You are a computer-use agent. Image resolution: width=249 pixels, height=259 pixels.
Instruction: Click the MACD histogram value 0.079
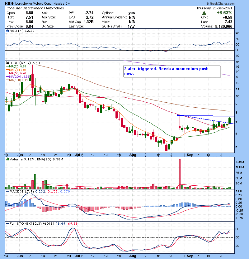point(65,192)
